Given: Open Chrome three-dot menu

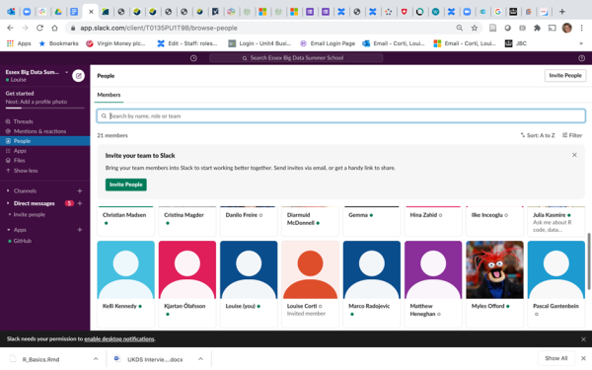Looking at the screenshot, I should [x=581, y=28].
